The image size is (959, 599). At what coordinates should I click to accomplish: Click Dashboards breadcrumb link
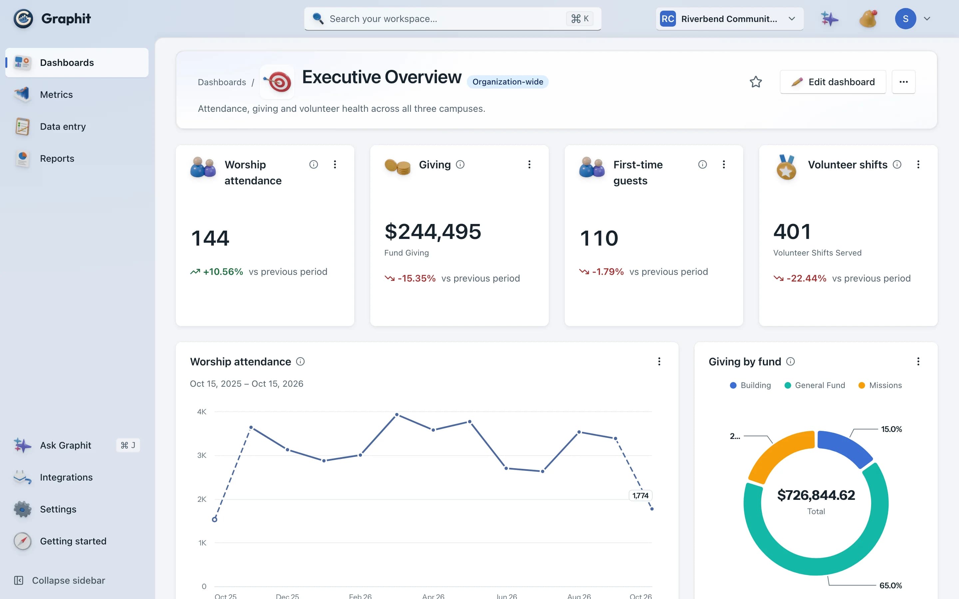click(222, 82)
